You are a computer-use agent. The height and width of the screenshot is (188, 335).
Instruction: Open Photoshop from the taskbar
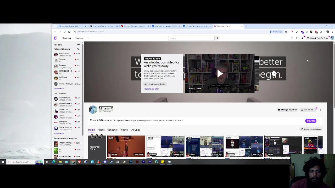(131, 162)
